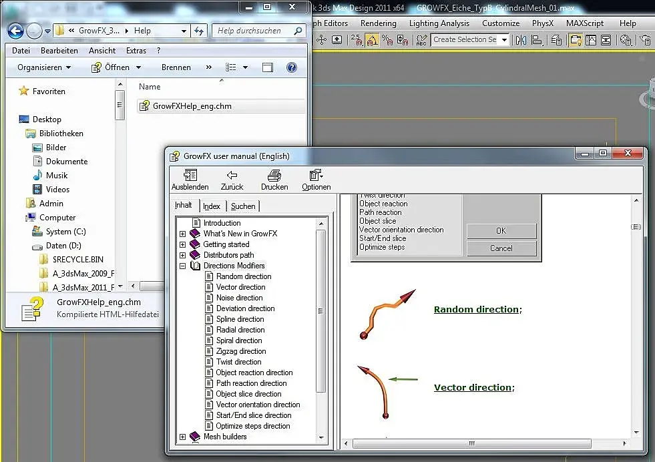Follow the Vector direction link
Image resolution: width=655 pixels, height=462 pixels.
click(x=472, y=387)
